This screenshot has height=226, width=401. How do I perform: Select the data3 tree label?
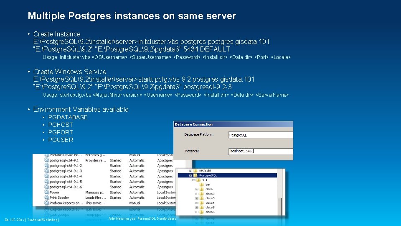210,198
